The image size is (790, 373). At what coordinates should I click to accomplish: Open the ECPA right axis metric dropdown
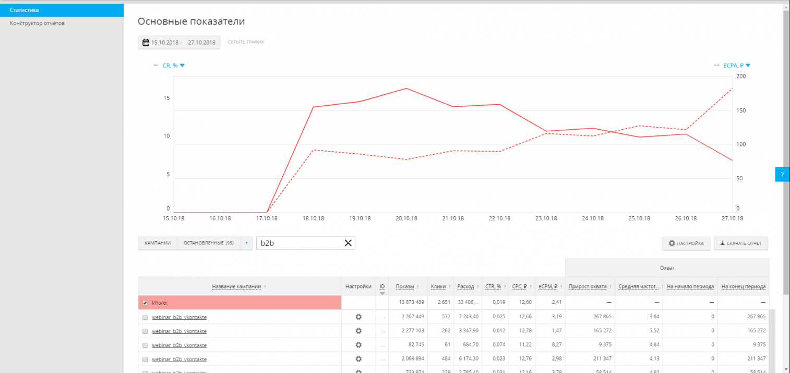737,66
